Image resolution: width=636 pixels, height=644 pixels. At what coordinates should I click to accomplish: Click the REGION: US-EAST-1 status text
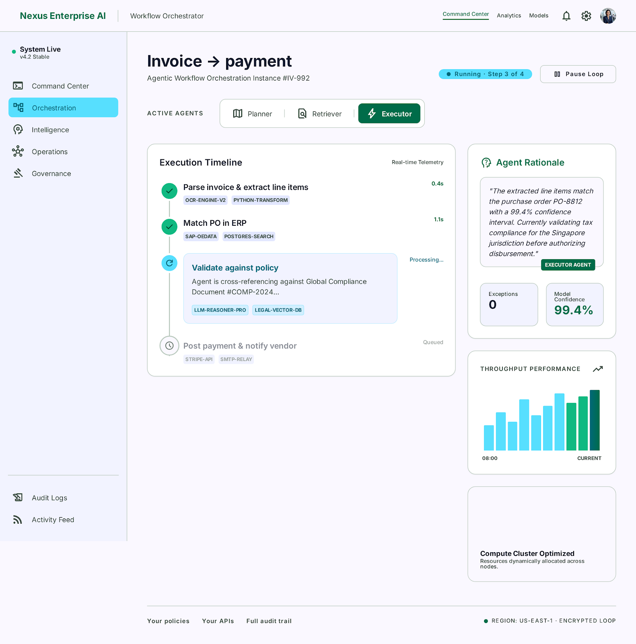click(x=554, y=621)
